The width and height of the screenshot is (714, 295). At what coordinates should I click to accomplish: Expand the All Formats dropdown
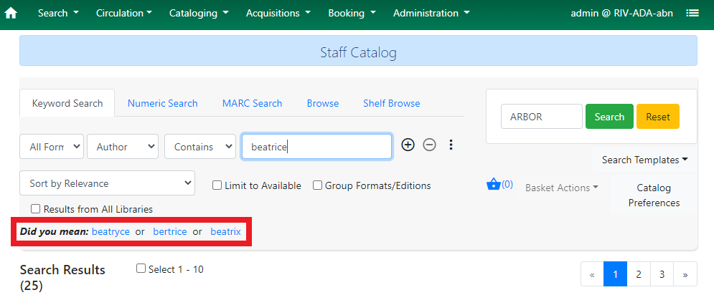point(52,146)
